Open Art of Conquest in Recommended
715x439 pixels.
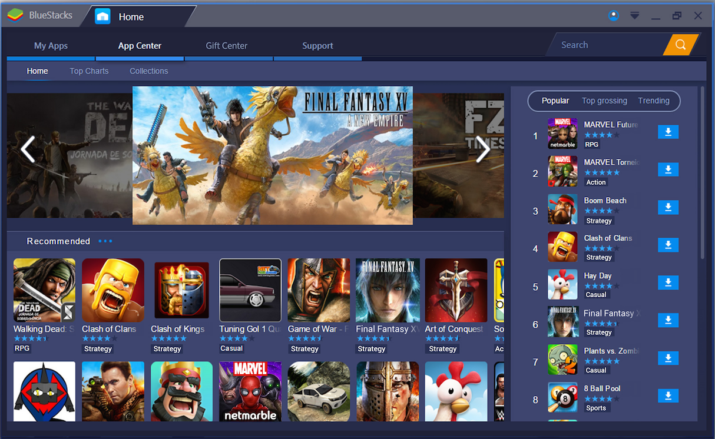[456, 290]
